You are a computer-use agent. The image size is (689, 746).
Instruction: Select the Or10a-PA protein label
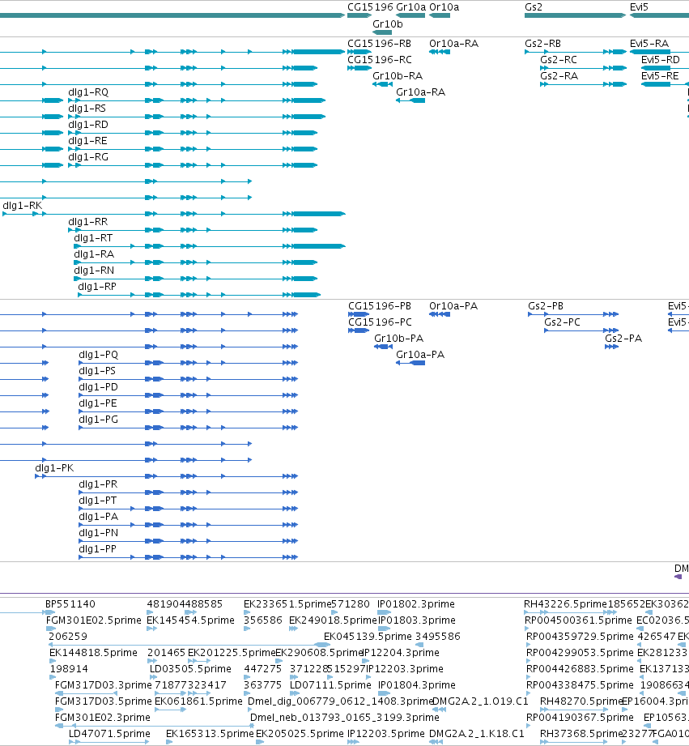[453, 306]
